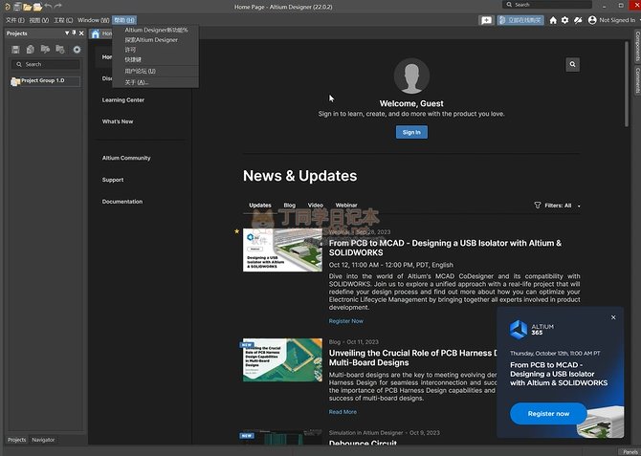Click the search magnifier on Home page
The height and width of the screenshot is (456, 641).
point(572,65)
